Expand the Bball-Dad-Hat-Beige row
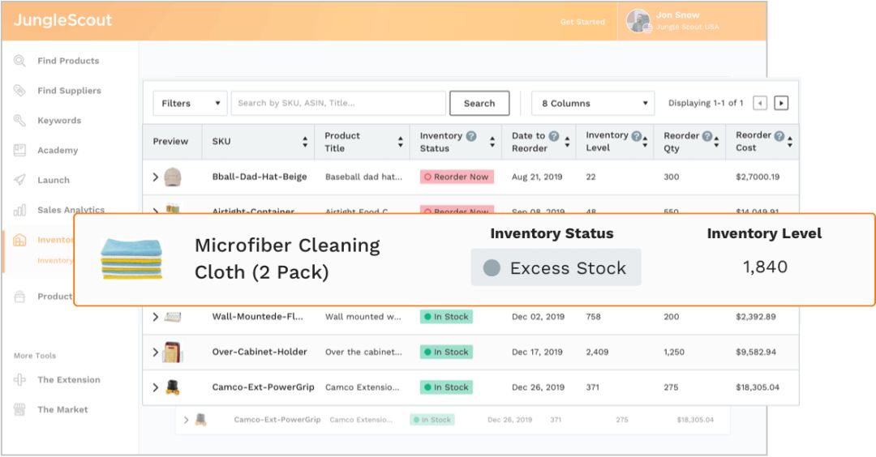Viewport: 876px width, 457px height. (156, 177)
